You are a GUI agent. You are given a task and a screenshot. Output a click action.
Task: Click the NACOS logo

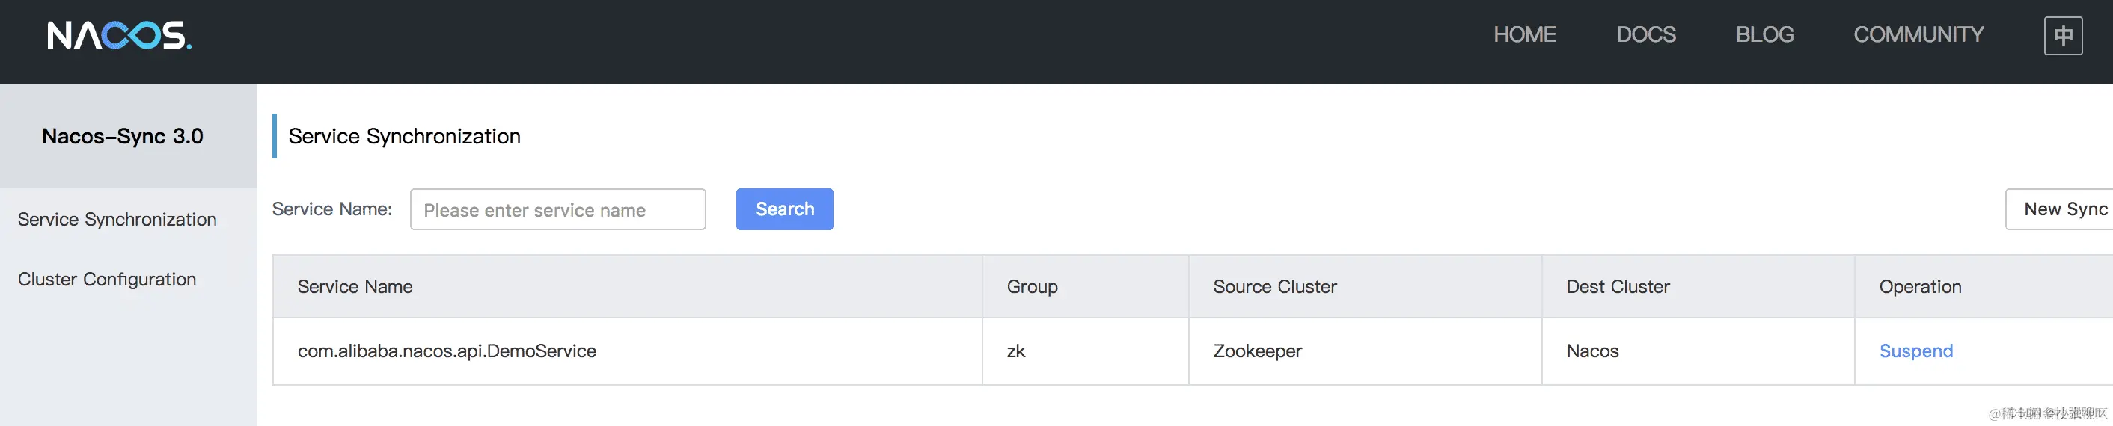(119, 35)
